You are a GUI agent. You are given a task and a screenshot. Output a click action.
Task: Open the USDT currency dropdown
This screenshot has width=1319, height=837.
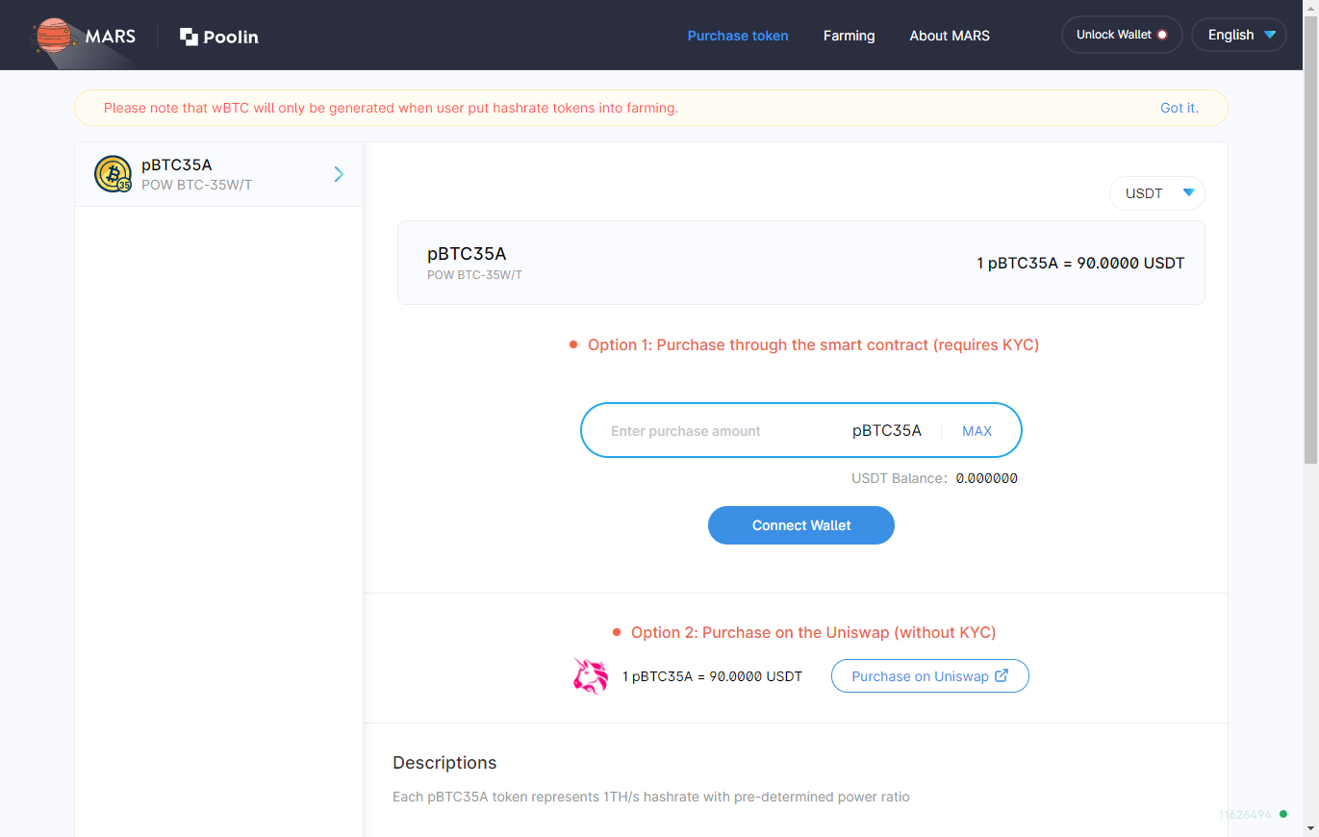click(1157, 193)
